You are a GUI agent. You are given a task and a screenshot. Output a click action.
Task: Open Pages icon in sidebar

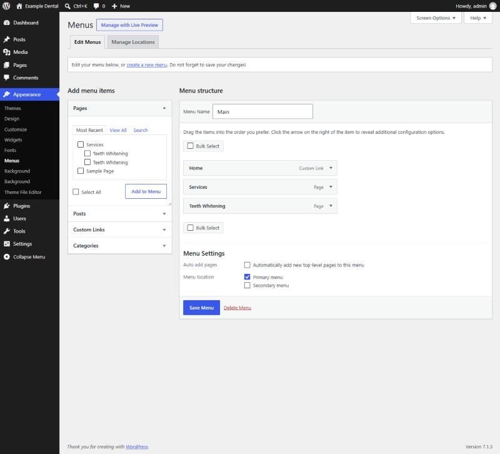tap(7, 65)
